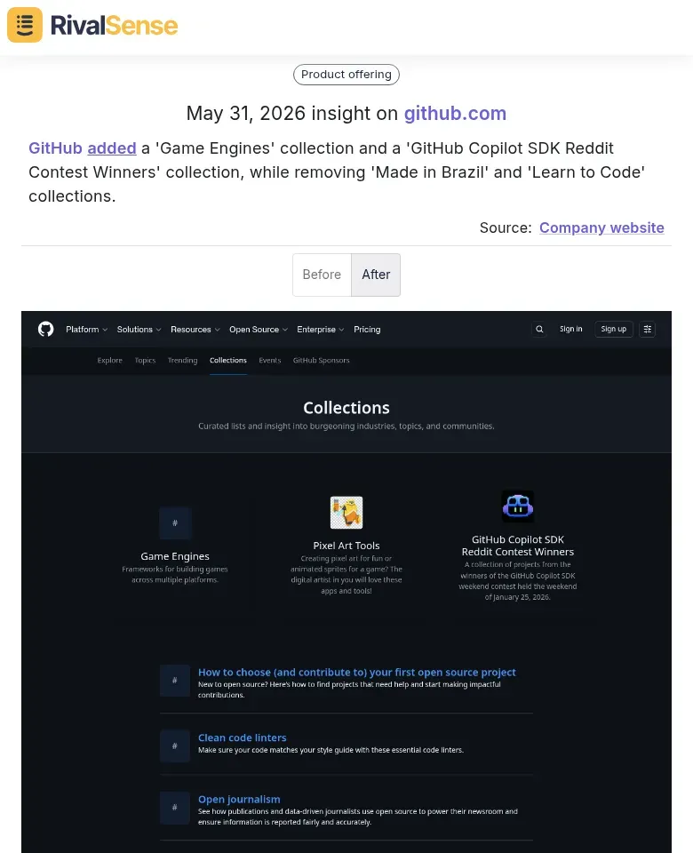Open the github.com headline link
Image resolution: width=693 pixels, height=853 pixels.
coord(455,113)
